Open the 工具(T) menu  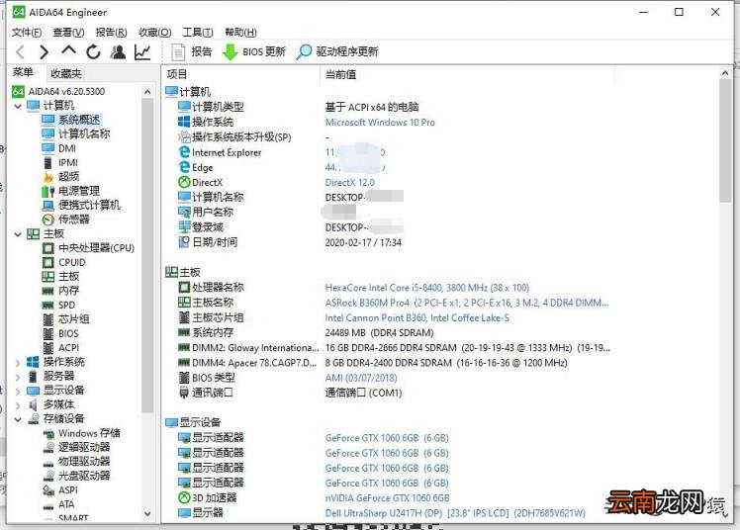tap(198, 32)
